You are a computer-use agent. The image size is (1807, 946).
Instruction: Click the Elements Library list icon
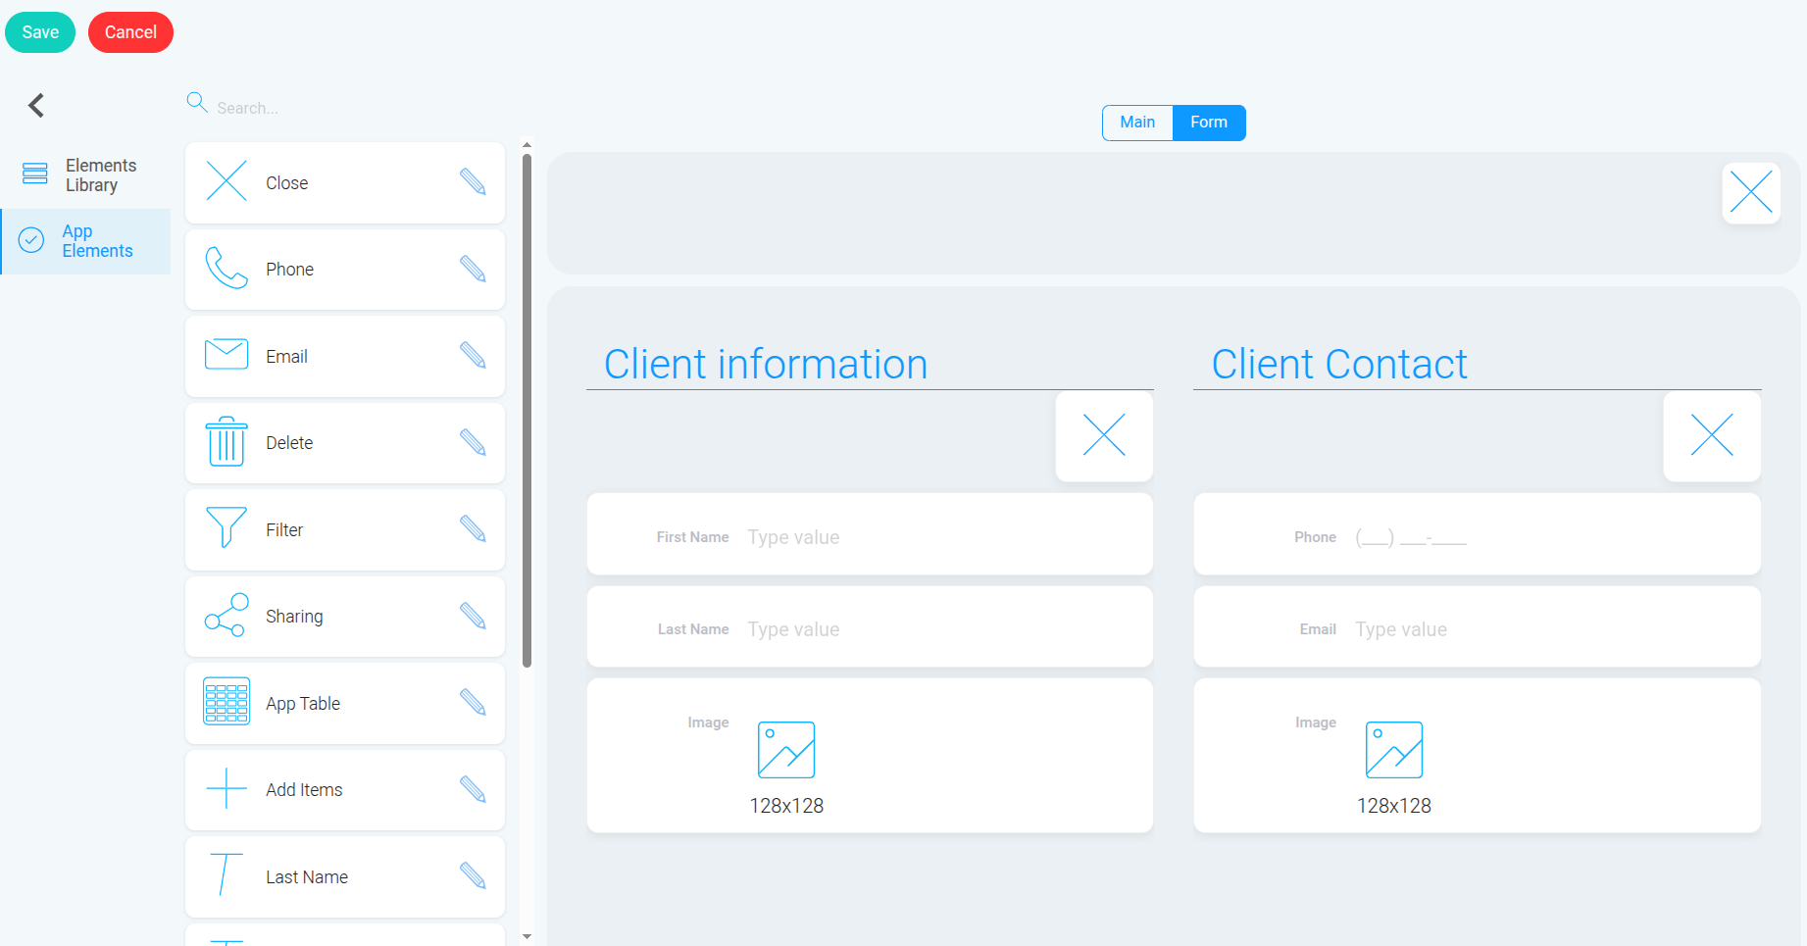pyautogui.click(x=35, y=174)
